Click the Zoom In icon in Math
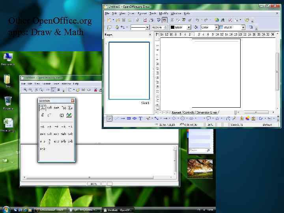284x213 pixels. 25,90
